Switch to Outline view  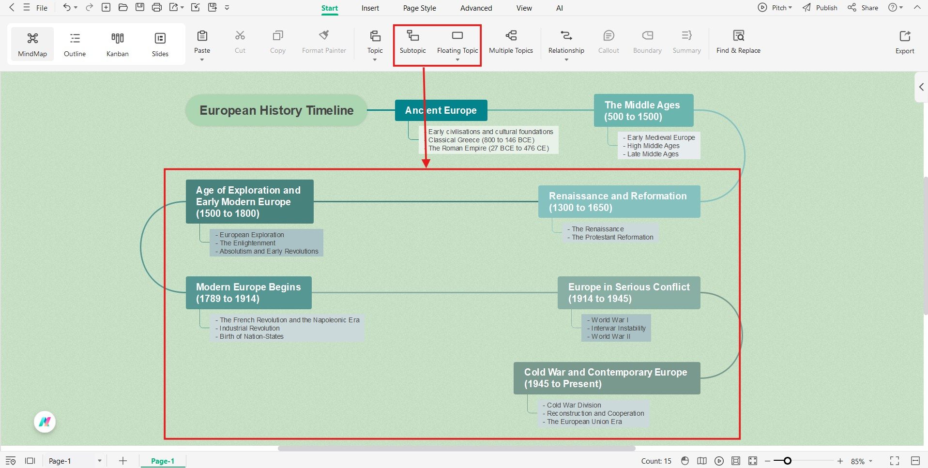(74, 44)
